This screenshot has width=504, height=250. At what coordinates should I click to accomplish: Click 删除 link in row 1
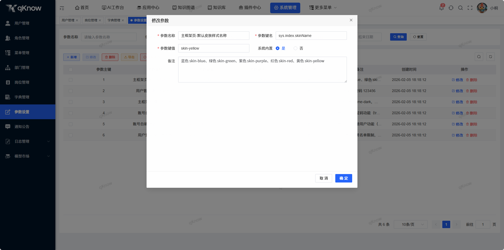(x=472, y=80)
